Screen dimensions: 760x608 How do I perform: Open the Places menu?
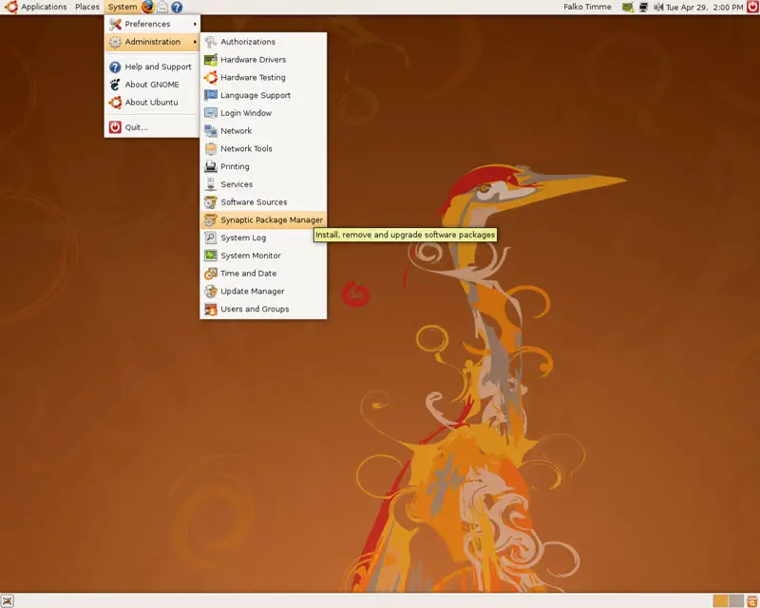click(86, 7)
